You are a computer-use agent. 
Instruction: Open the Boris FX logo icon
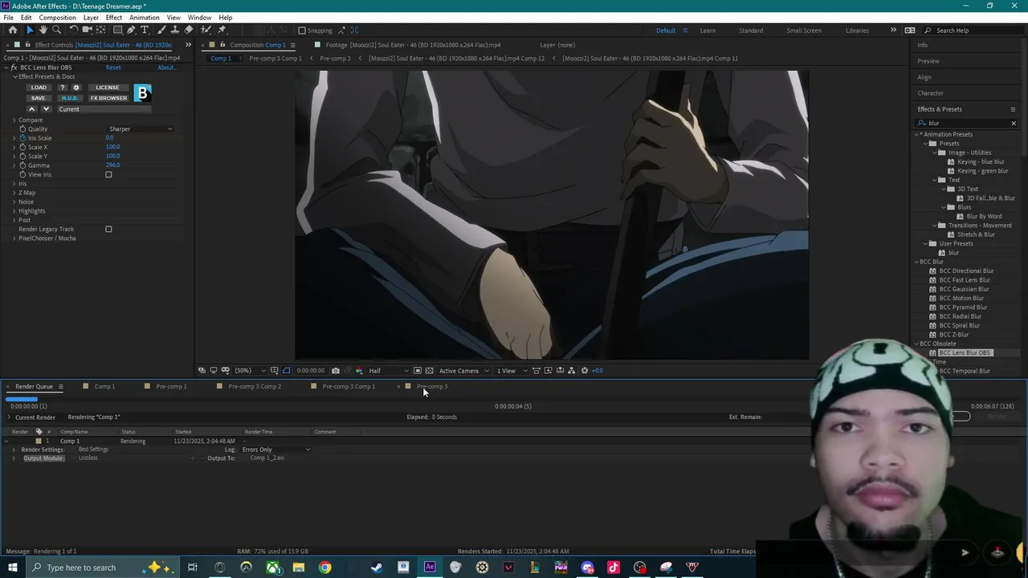tap(142, 93)
